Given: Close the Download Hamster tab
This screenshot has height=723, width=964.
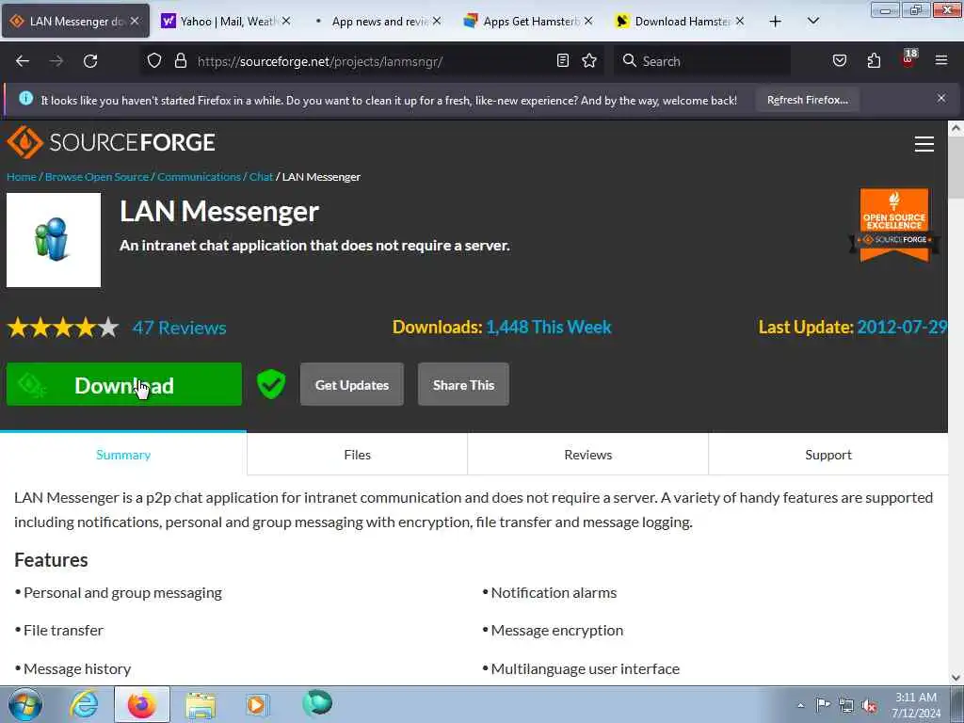Looking at the screenshot, I should tap(740, 21).
